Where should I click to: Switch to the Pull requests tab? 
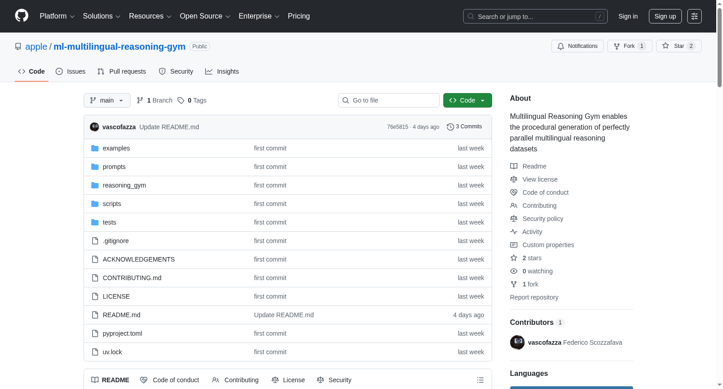coord(122,71)
